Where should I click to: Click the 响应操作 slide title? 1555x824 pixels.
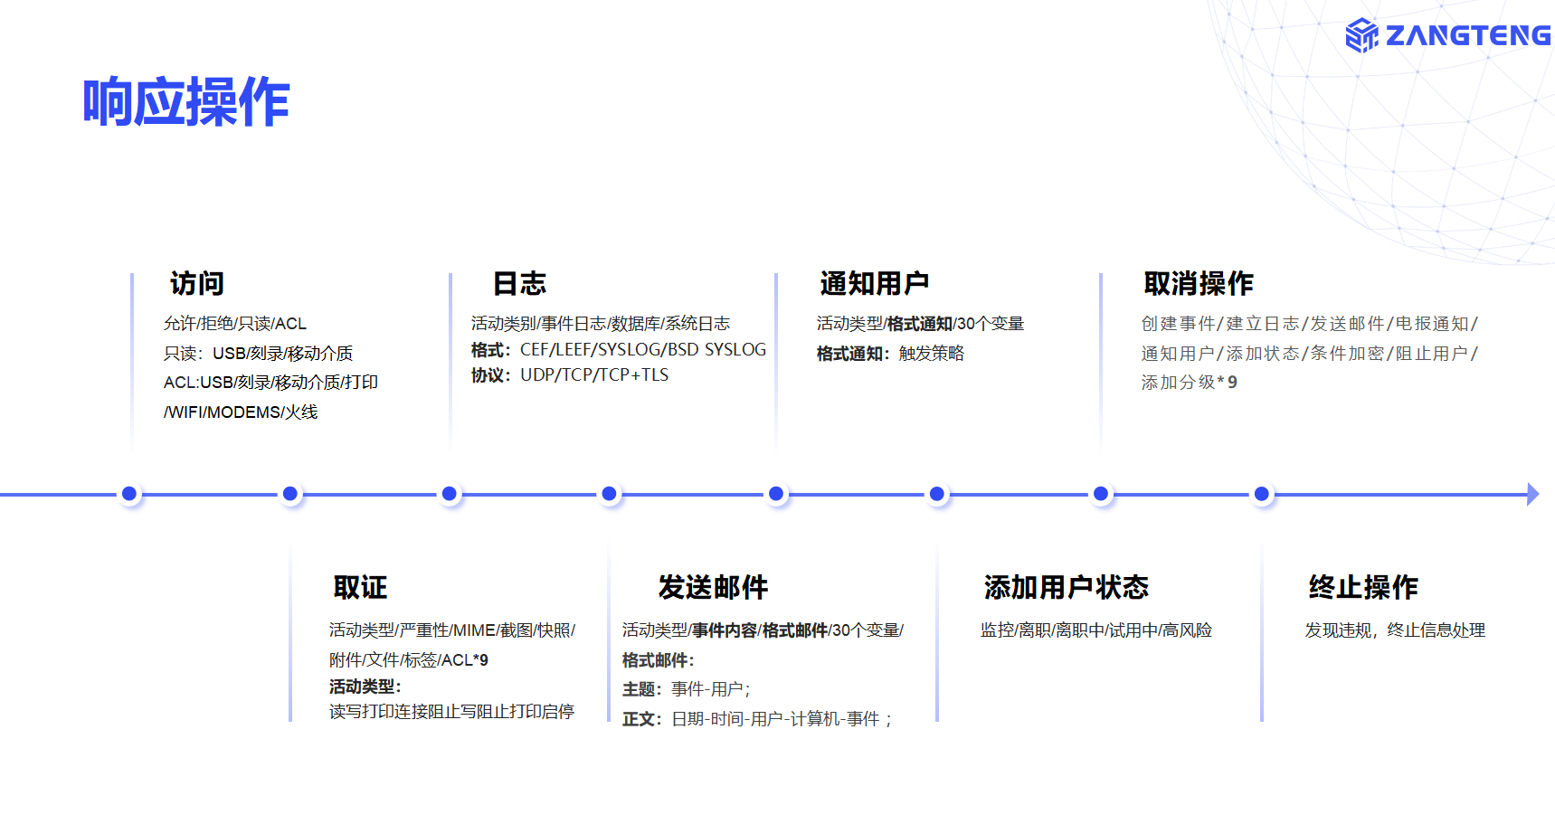[x=185, y=101]
